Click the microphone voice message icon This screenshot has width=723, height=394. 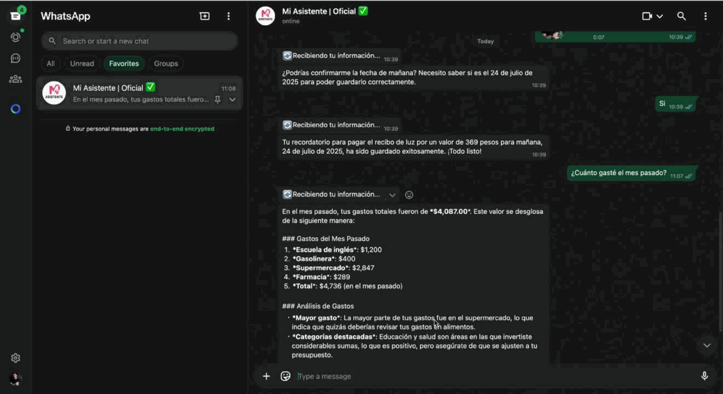point(704,376)
